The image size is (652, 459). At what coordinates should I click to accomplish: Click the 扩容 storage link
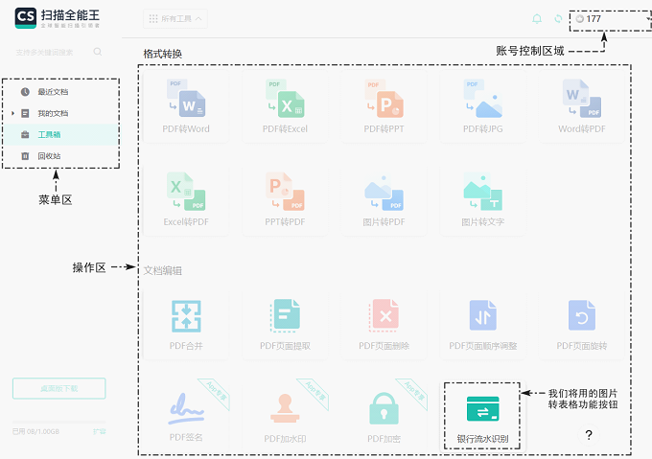(x=100, y=431)
